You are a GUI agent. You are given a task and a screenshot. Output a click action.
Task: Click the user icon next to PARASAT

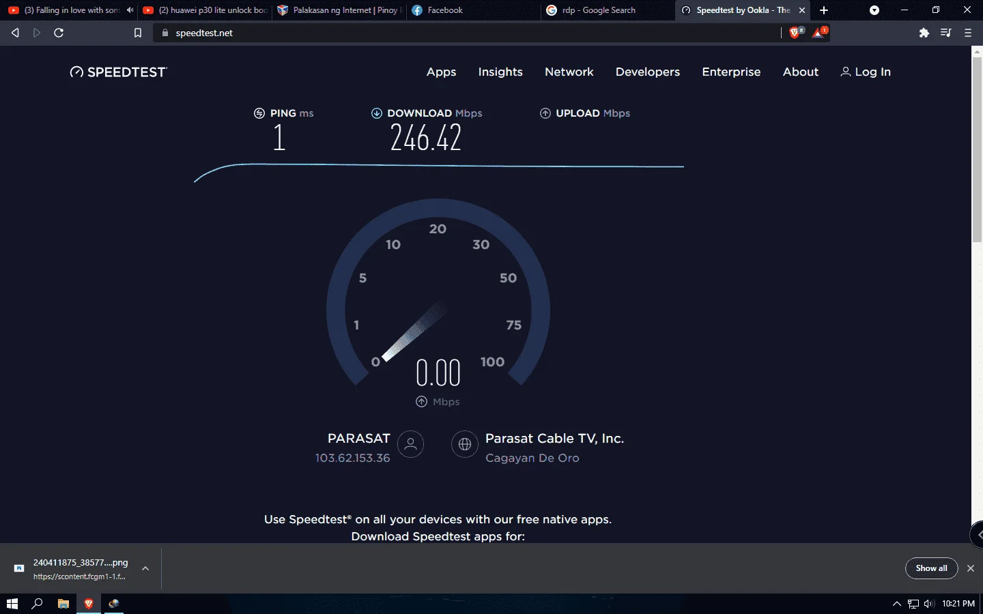click(411, 445)
